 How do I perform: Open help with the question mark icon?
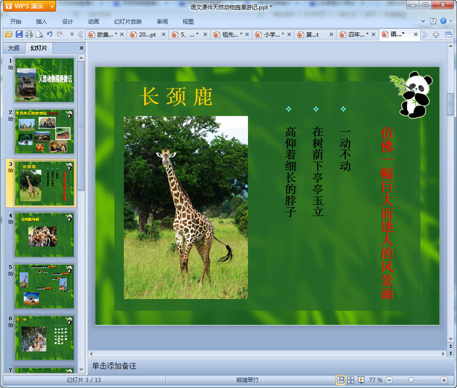(443, 21)
